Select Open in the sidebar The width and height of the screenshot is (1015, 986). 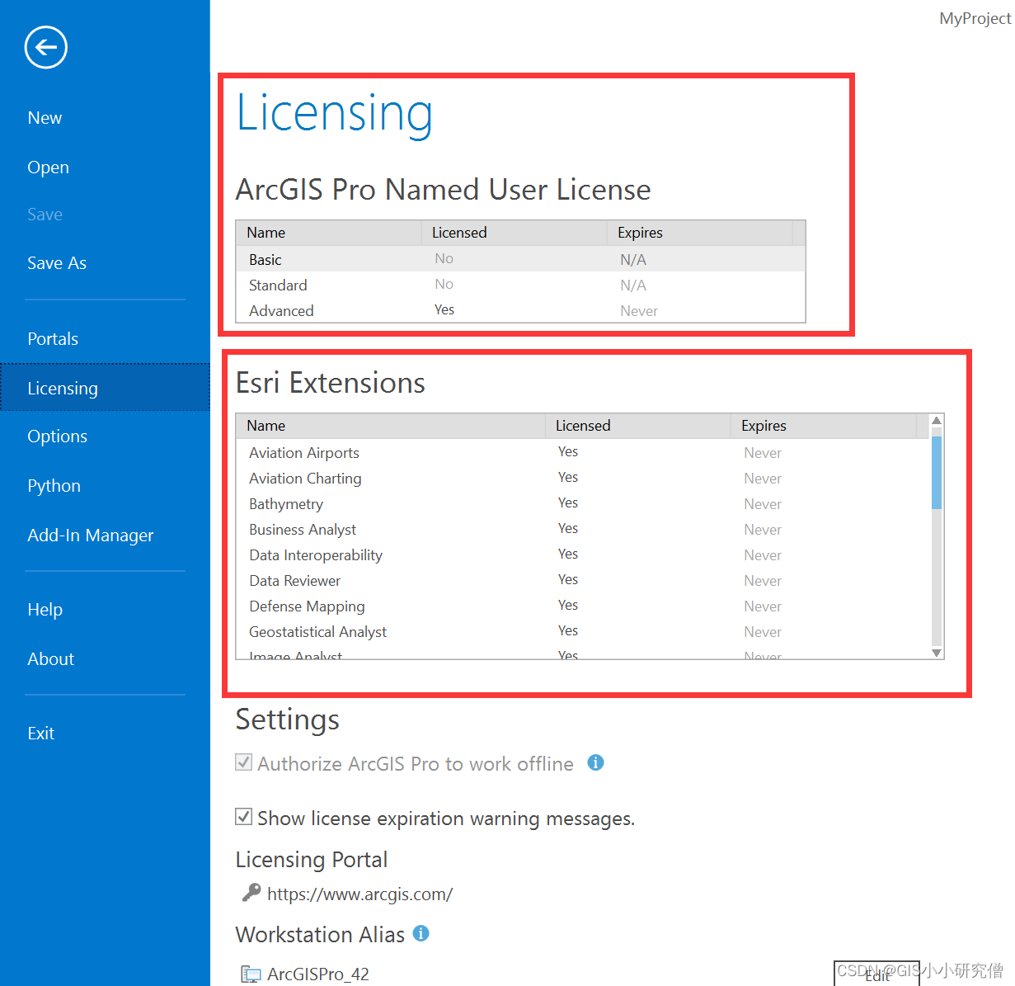point(48,167)
